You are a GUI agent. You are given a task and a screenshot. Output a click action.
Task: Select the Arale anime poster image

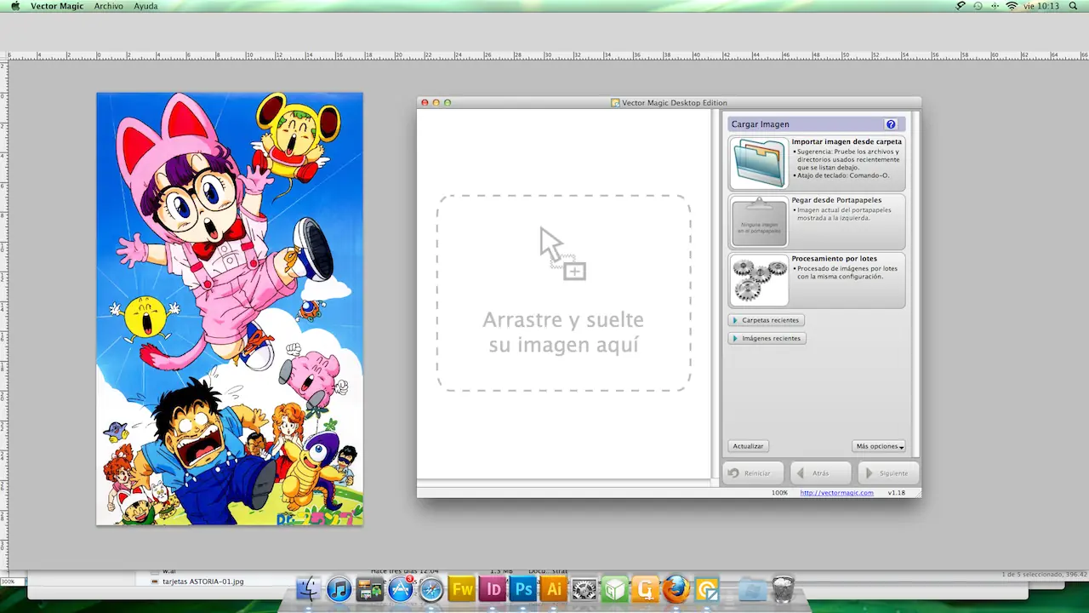pyautogui.click(x=230, y=309)
